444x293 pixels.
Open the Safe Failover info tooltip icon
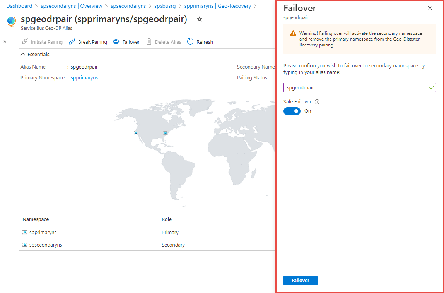(x=317, y=101)
